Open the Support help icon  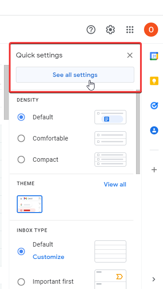[91, 30]
